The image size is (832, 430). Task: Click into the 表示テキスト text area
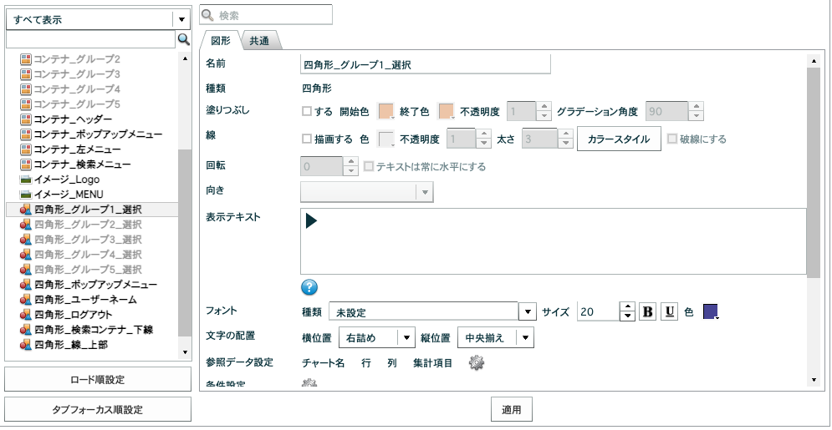pyautogui.click(x=554, y=241)
